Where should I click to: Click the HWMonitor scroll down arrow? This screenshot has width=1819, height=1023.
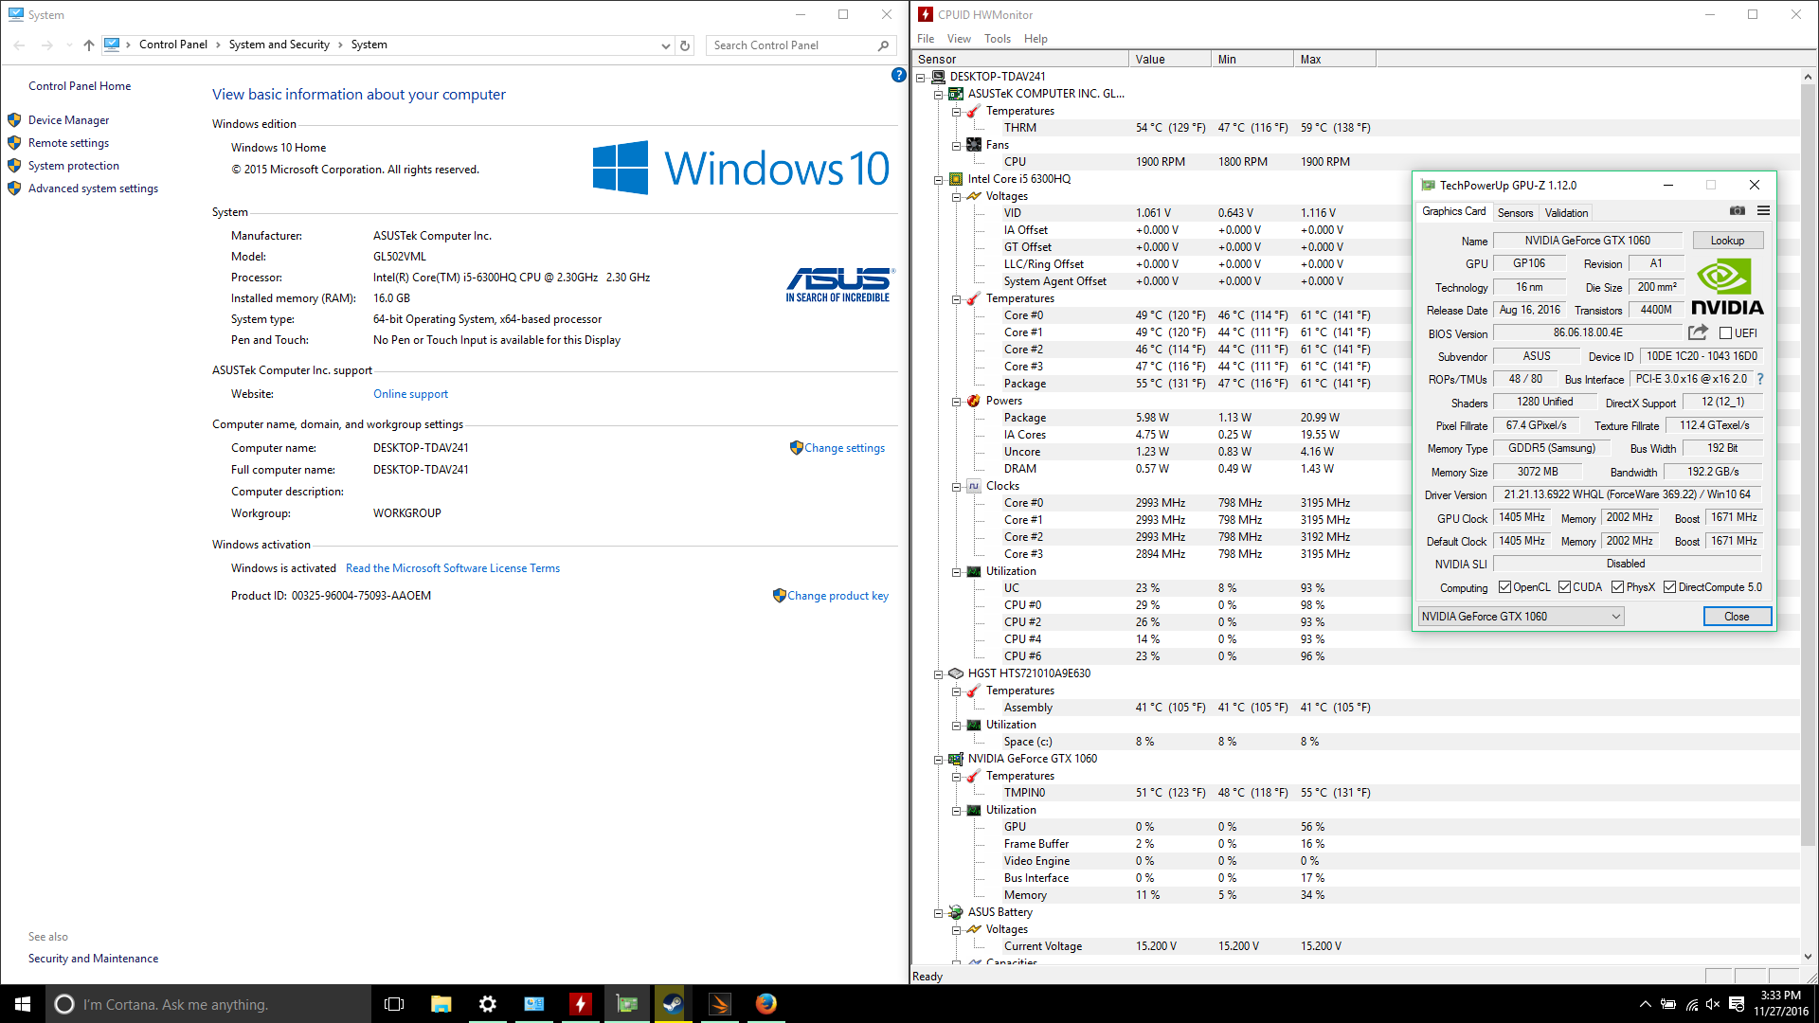1808,957
